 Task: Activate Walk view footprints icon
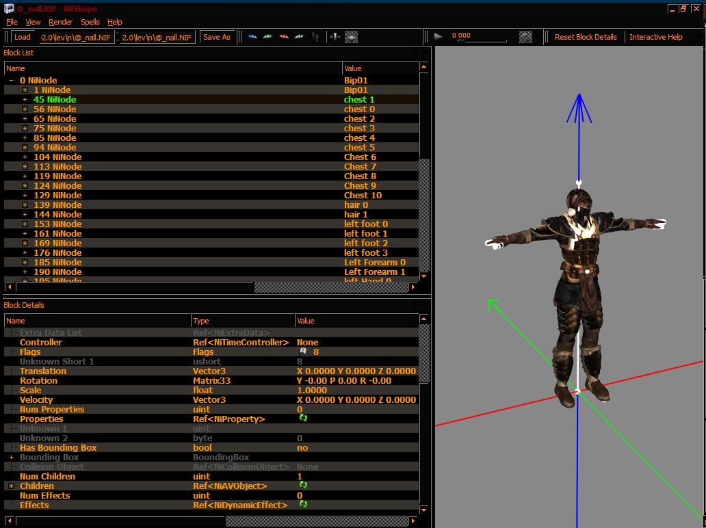tap(315, 37)
